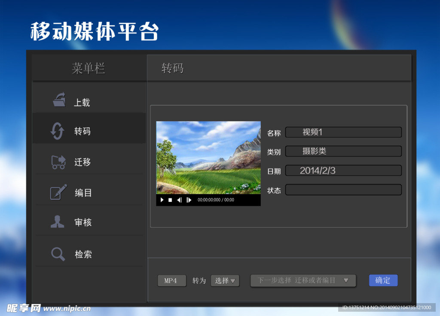The width and height of the screenshot is (440, 316).
Task: Select the 转码 menu item
Action: tap(89, 128)
